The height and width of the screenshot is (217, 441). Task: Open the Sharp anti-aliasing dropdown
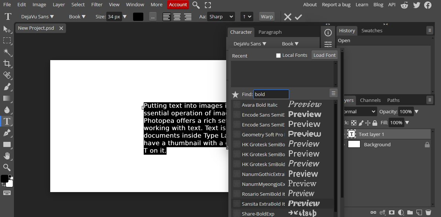click(x=221, y=17)
